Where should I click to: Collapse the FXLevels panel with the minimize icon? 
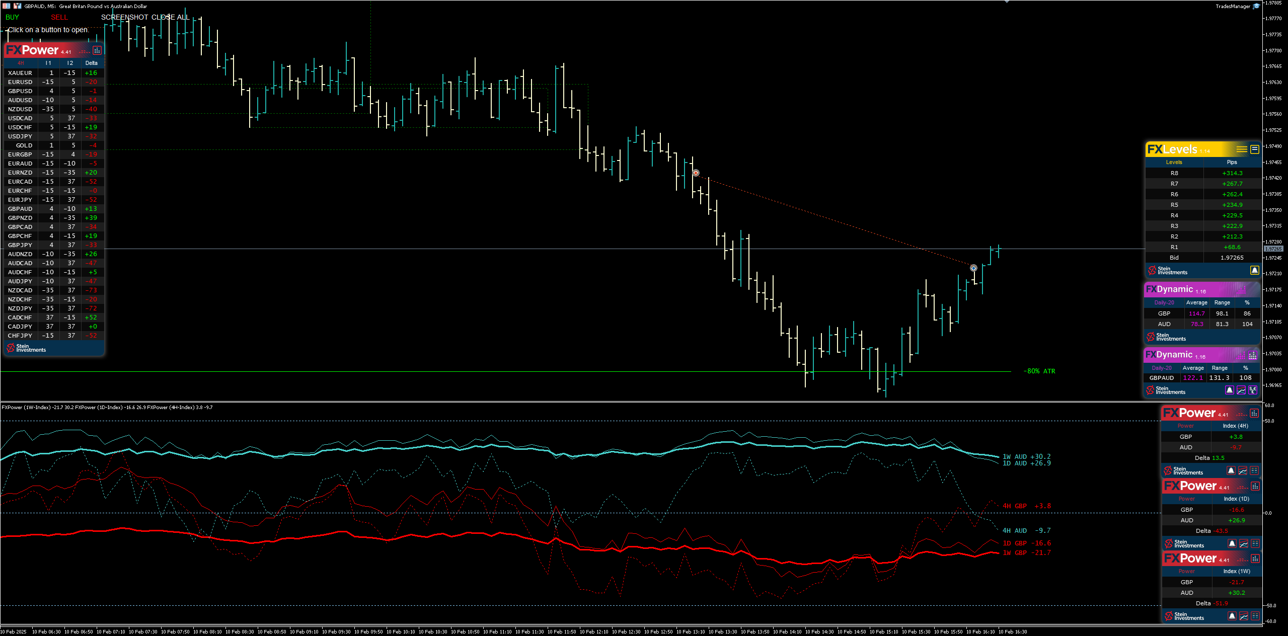coord(1255,149)
